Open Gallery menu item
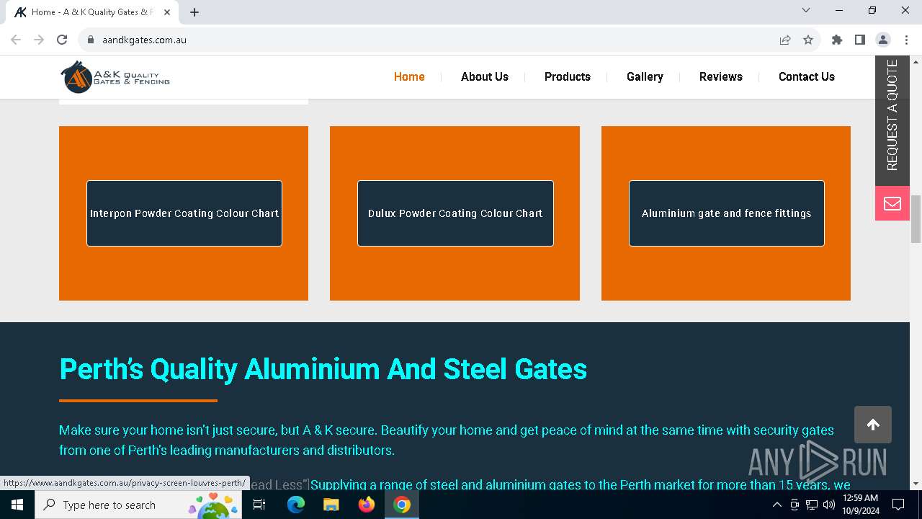Screen dimensions: 922x519 coord(645,76)
